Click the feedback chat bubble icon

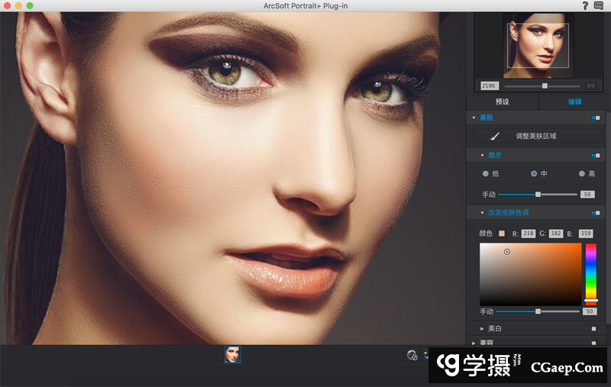click(x=599, y=5)
